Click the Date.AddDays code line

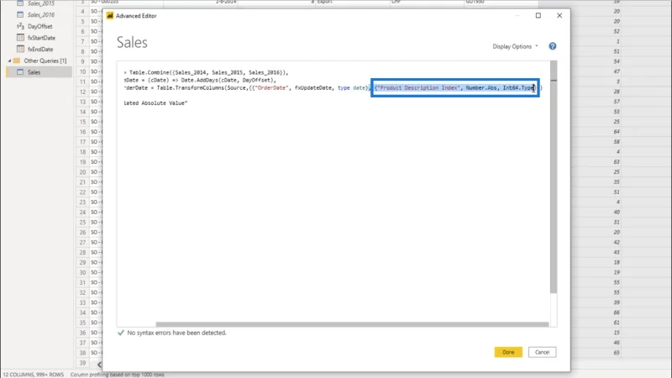pyautogui.click(x=200, y=80)
